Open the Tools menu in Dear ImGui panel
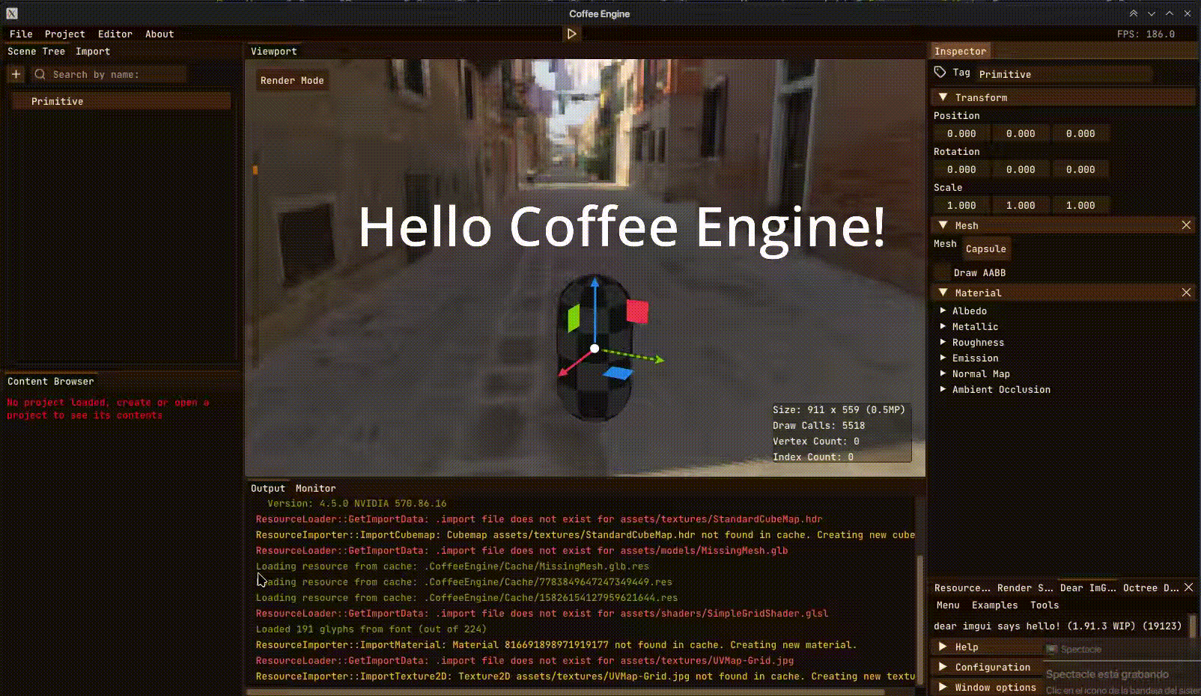The width and height of the screenshot is (1201, 696). tap(1045, 605)
